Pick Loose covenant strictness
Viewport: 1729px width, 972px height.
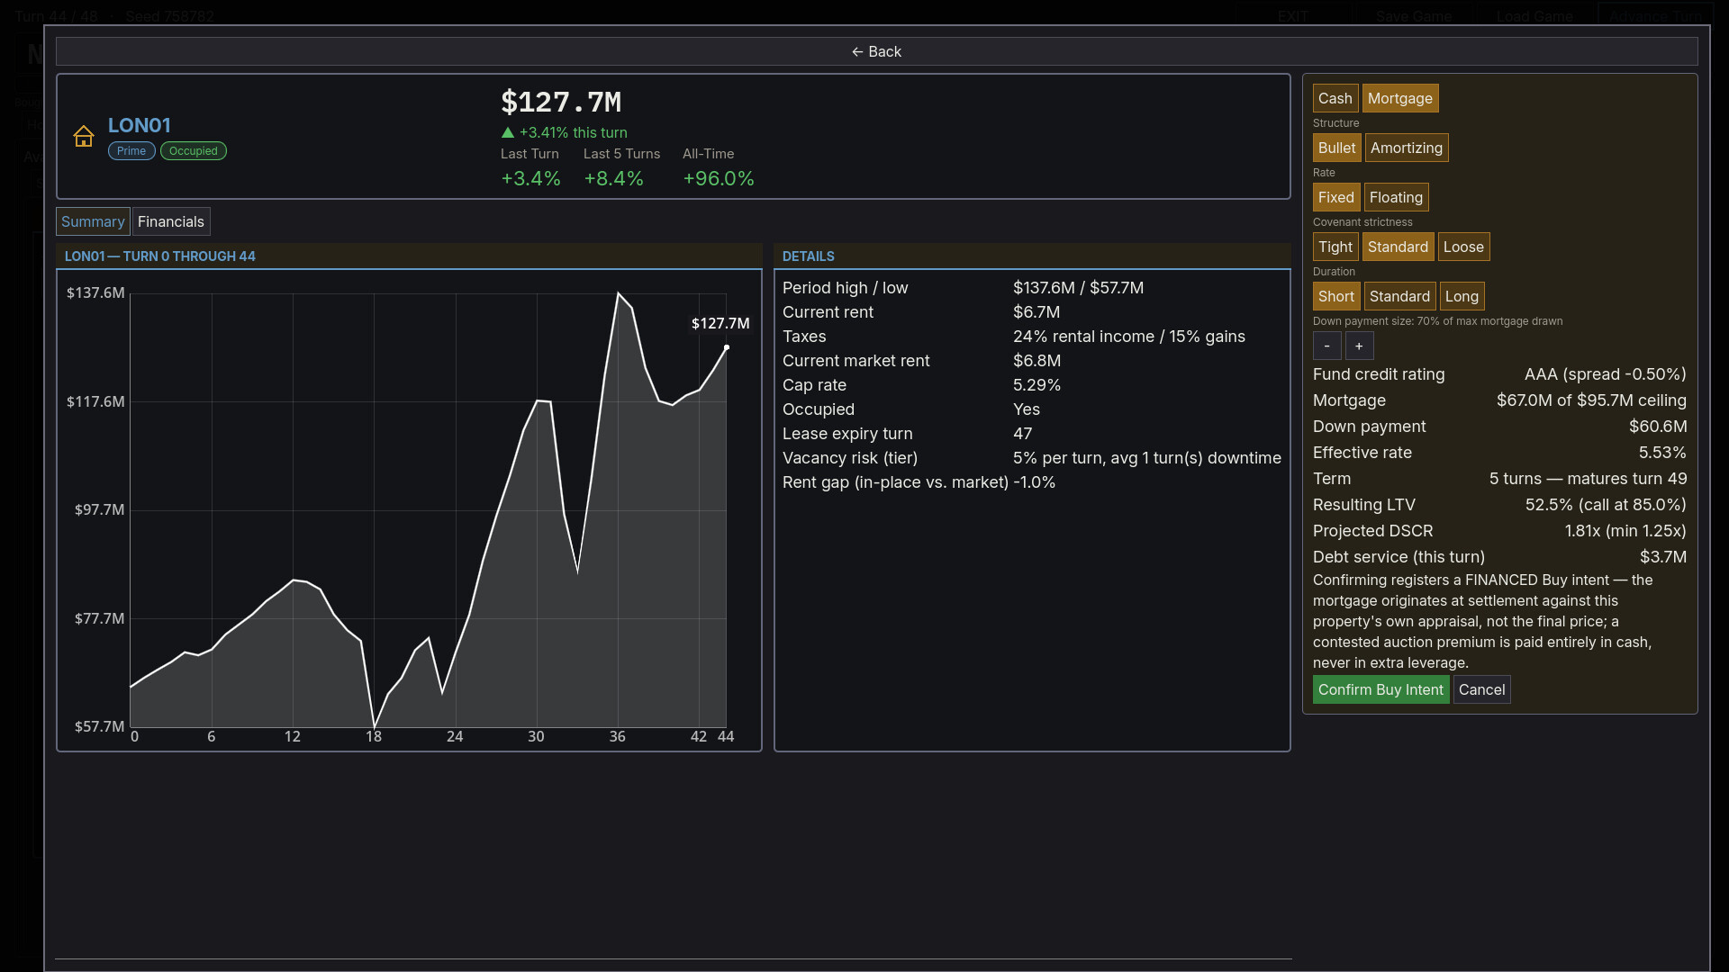click(x=1463, y=247)
